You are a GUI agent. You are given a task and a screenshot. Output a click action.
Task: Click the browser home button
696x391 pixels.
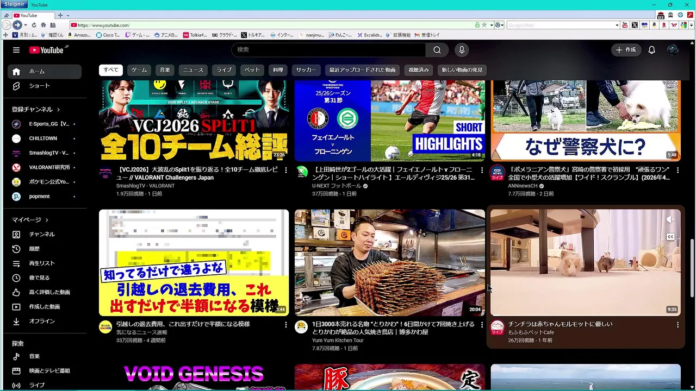43,25
